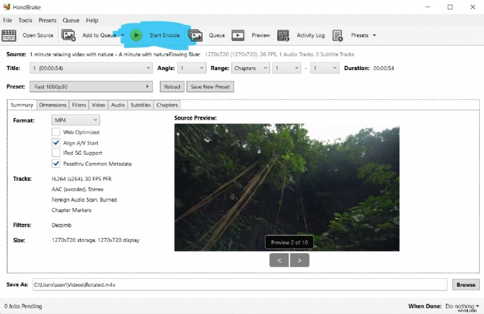This screenshot has width=484, height=314.
Task: Click the Presets list icon in toolbar
Action: pyautogui.click(x=338, y=35)
